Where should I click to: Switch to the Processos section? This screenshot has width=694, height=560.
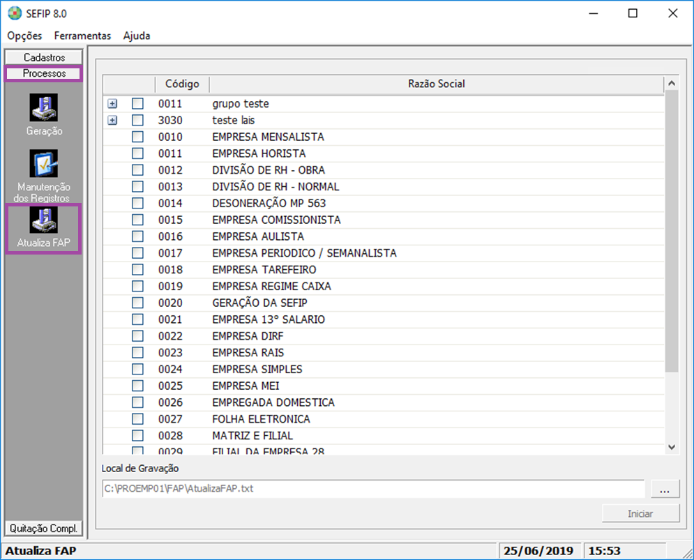coord(44,73)
